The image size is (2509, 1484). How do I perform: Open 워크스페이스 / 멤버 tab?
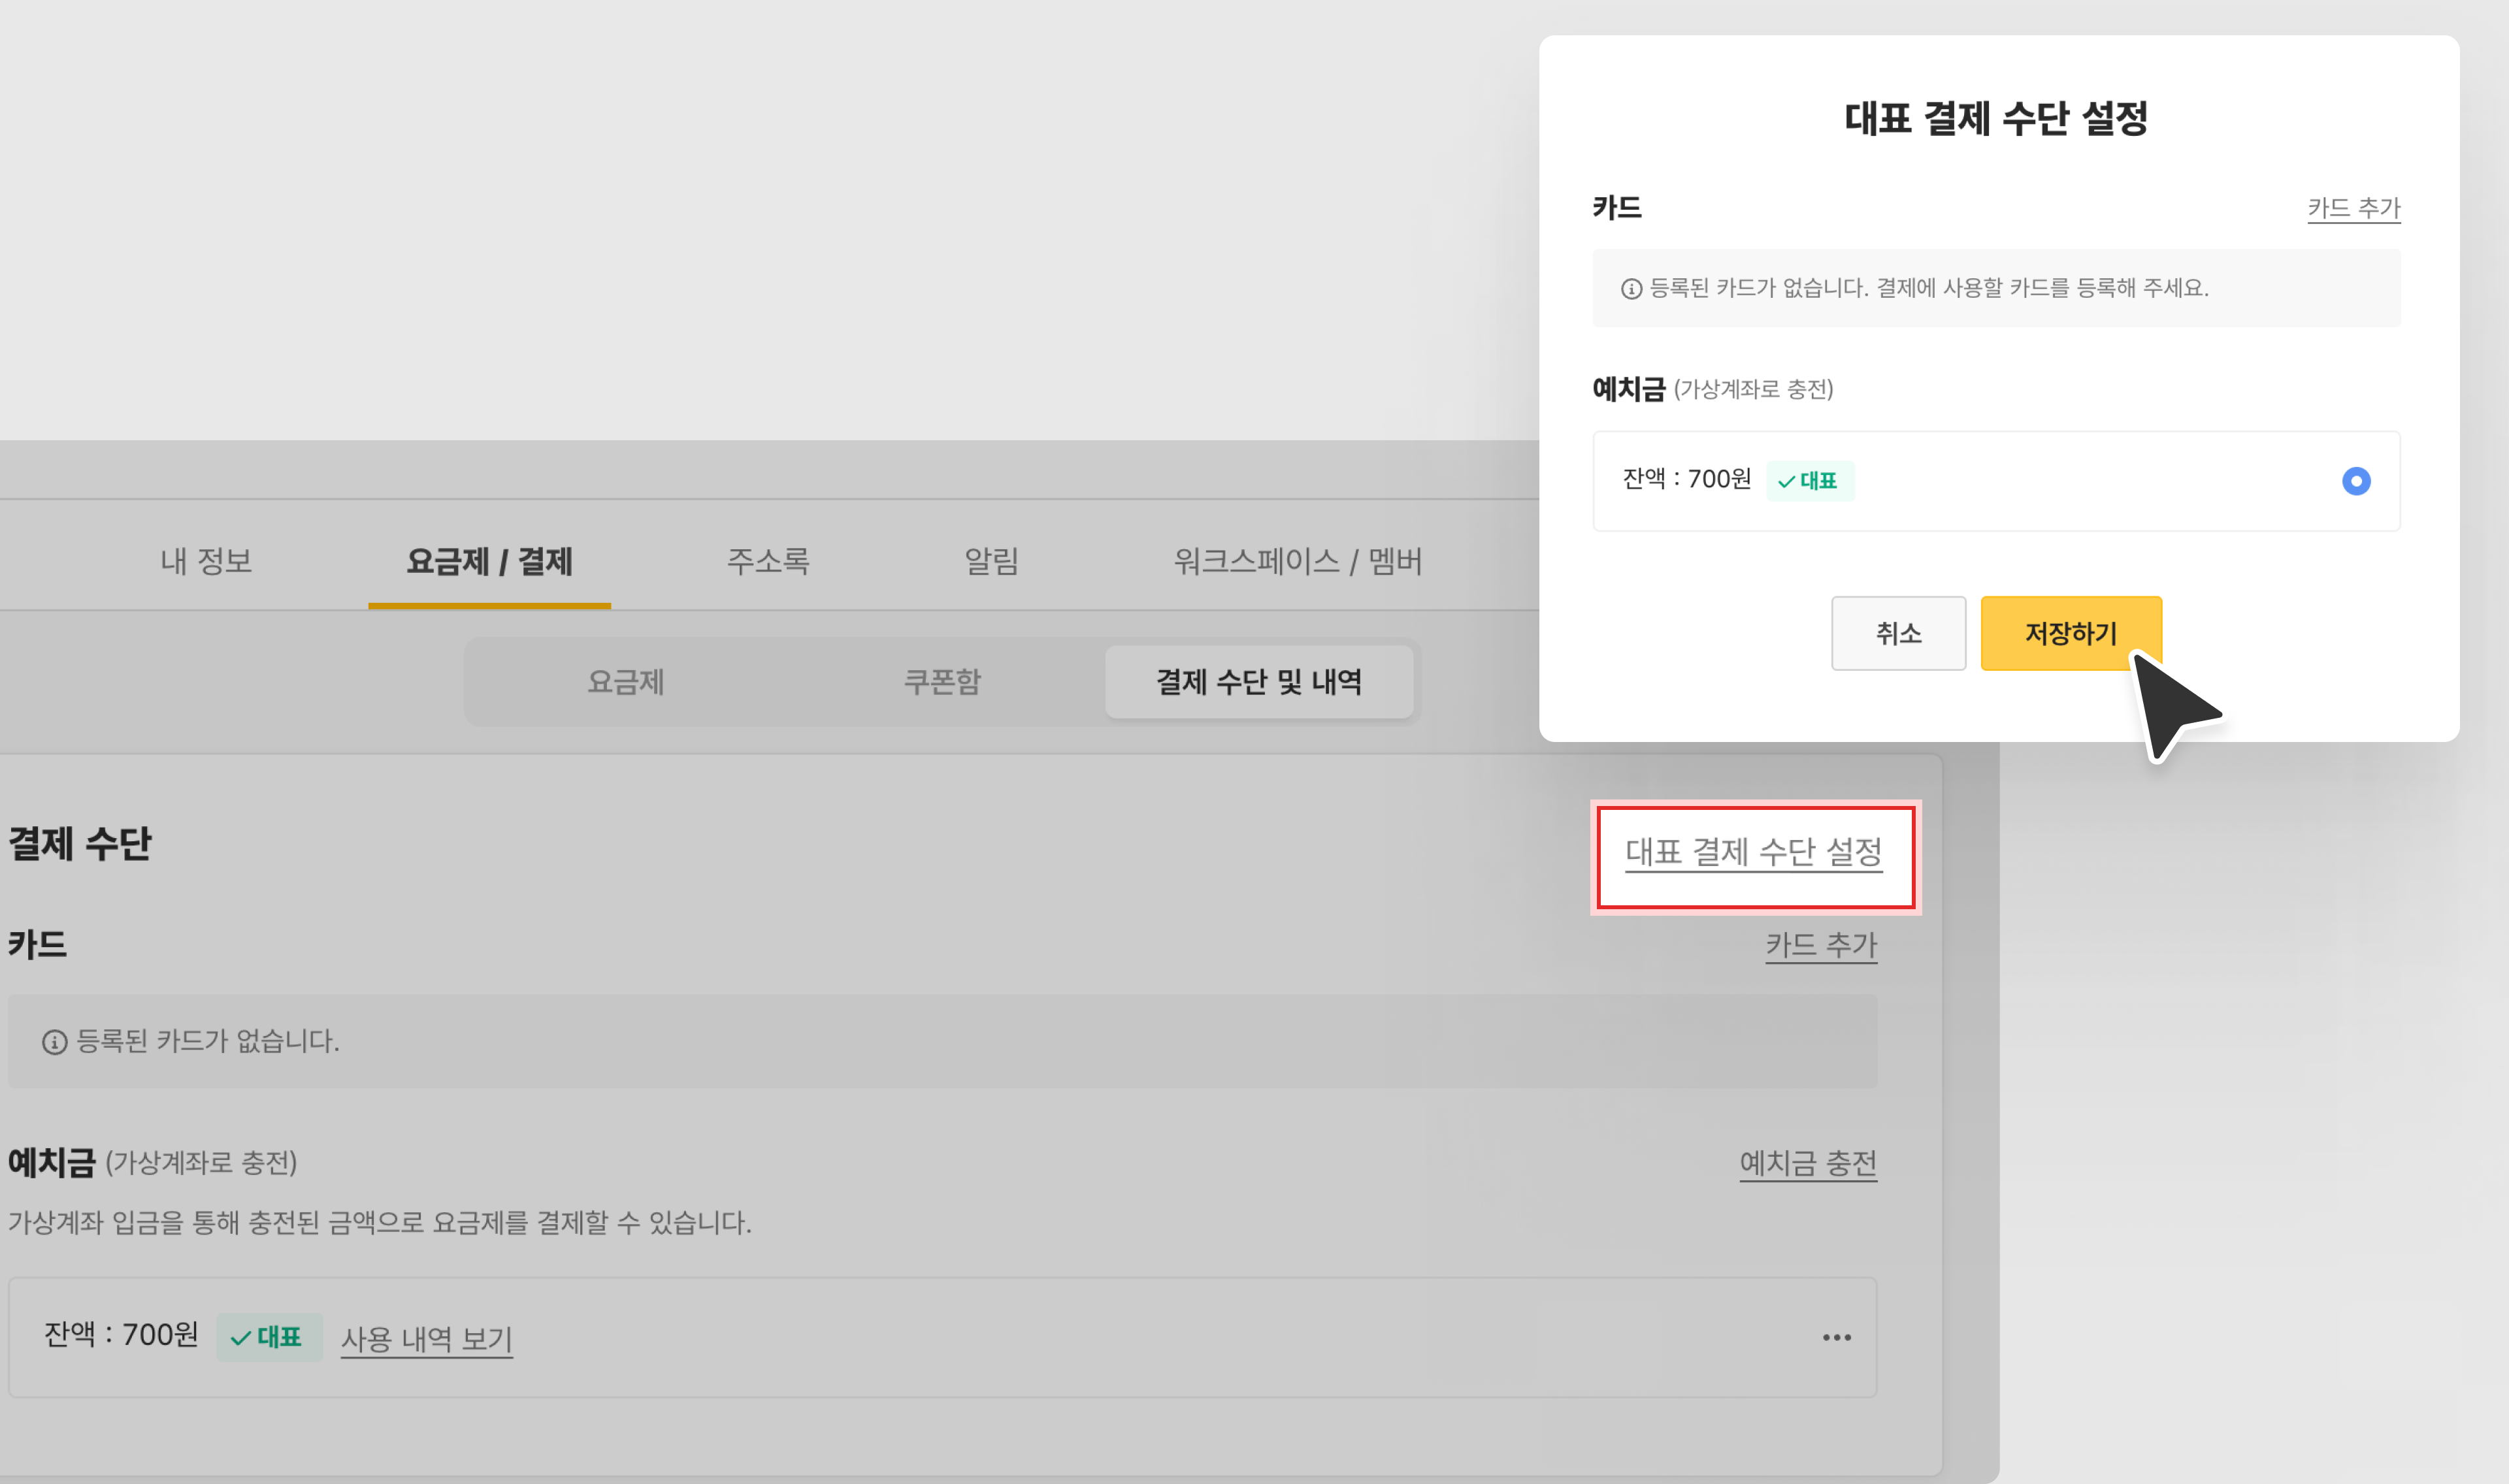(x=1297, y=561)
